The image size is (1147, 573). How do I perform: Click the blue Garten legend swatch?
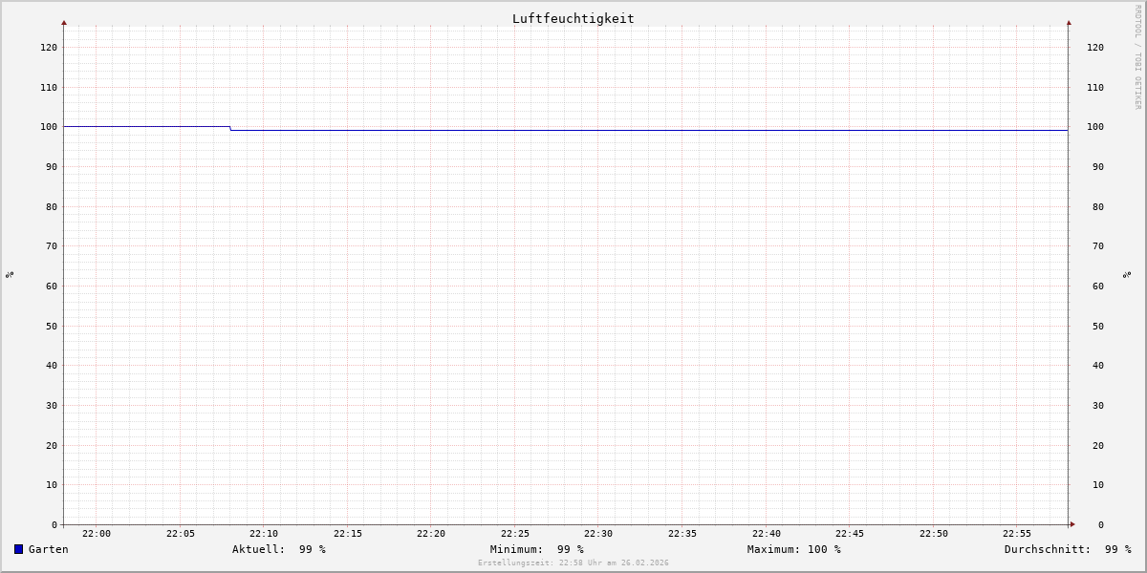coord(18,549)
